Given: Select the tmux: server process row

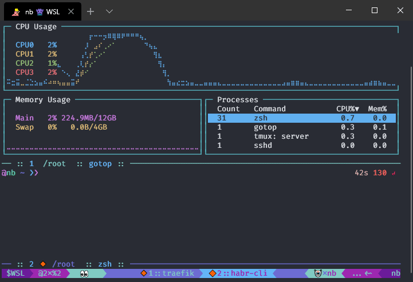Looking at the screenshot, I should click(x=301, y=136).
